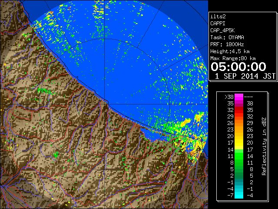
Task: Pick the red swatch beside "32"
Action: tap(239, 110)
